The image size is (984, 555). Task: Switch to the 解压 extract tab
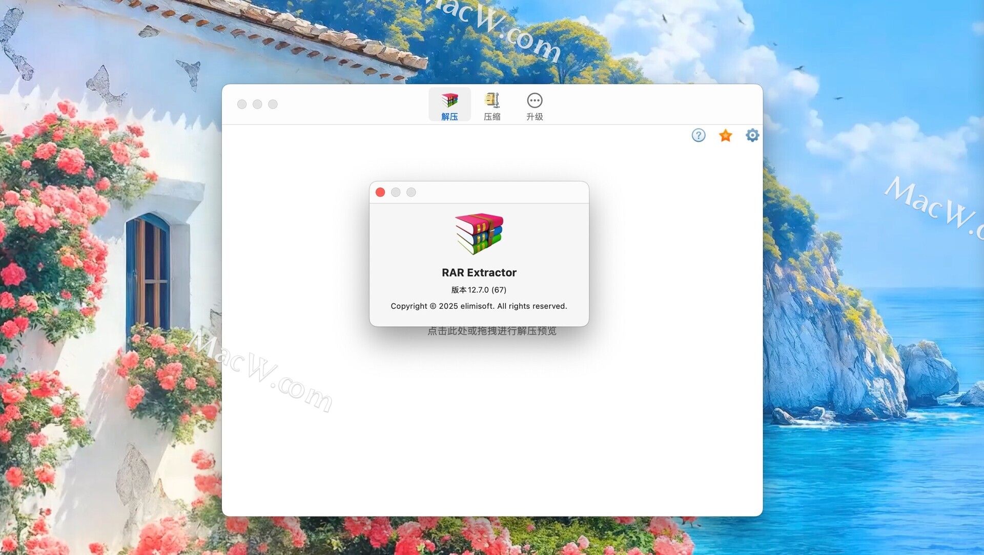pos(449,105)
